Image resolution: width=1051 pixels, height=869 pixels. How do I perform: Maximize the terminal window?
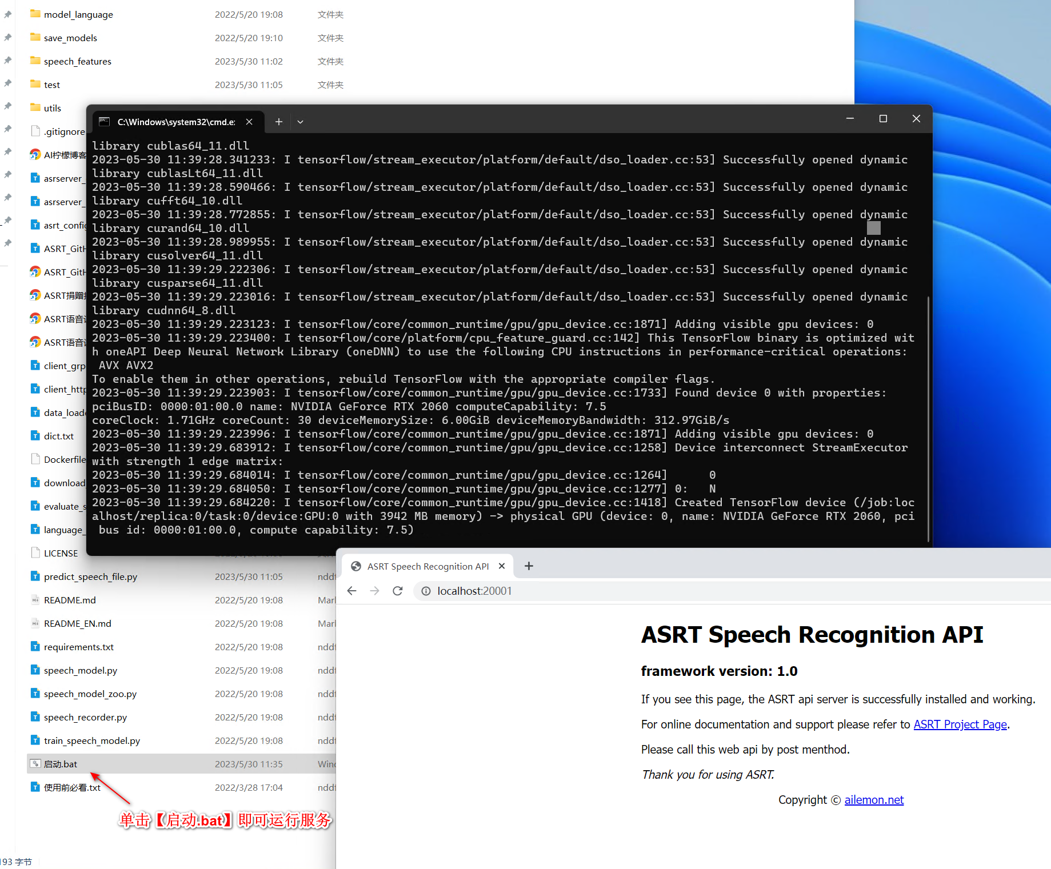coord(883,118)
